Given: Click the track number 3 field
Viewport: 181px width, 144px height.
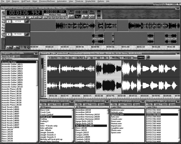Looking at the screenshot, I should point(9,22).
